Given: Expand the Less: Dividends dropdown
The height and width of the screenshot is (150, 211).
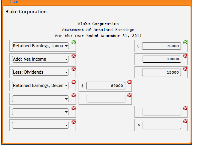Looking at the screenshot, I should (x=40, y=72).
